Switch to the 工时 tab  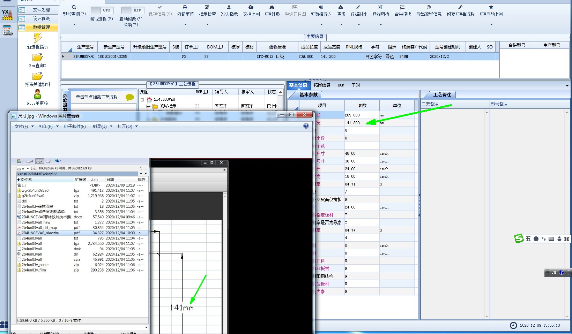[356, 85]
